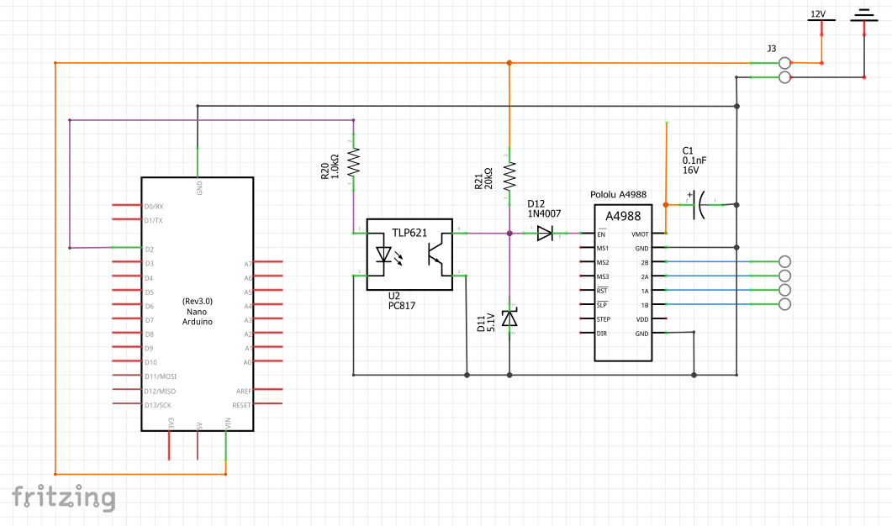Click the LED symbol inside the TLP621
The width and height of the screenshot is (892, 526).
click(x=386, y=255)
